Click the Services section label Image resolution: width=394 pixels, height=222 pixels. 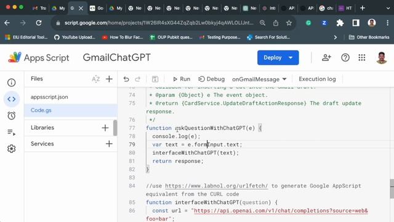pos(42,144)
